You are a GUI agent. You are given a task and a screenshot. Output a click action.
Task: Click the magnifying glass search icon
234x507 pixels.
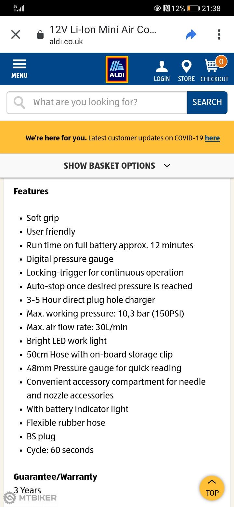pyautogui.click(x=19, y=102)
